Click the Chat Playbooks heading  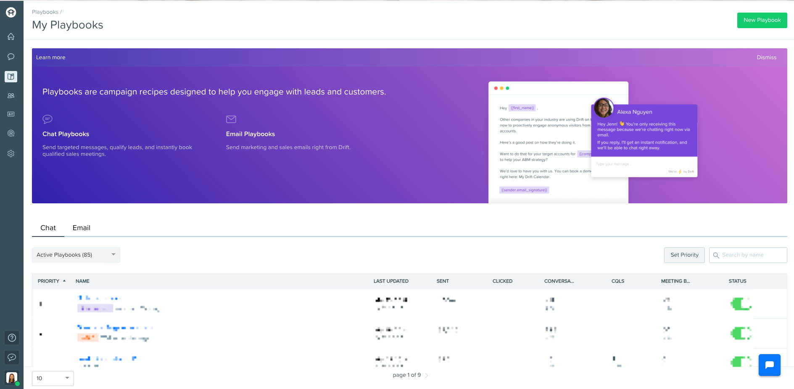[66, 134]
